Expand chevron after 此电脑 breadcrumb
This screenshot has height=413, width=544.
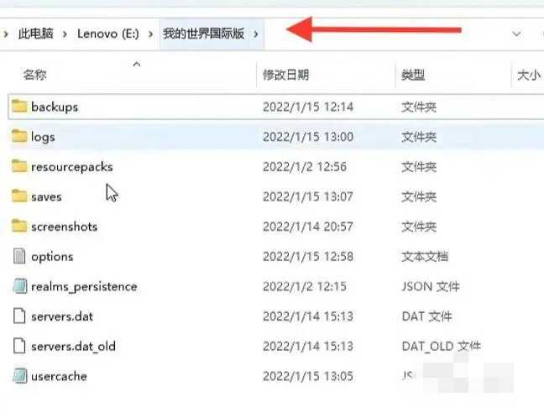[x=65, y=34]
